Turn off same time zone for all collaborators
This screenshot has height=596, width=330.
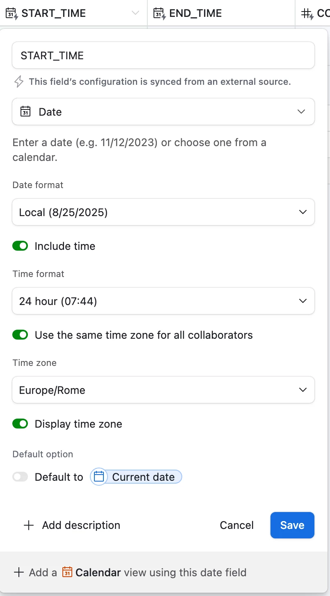tap(20, 335)
